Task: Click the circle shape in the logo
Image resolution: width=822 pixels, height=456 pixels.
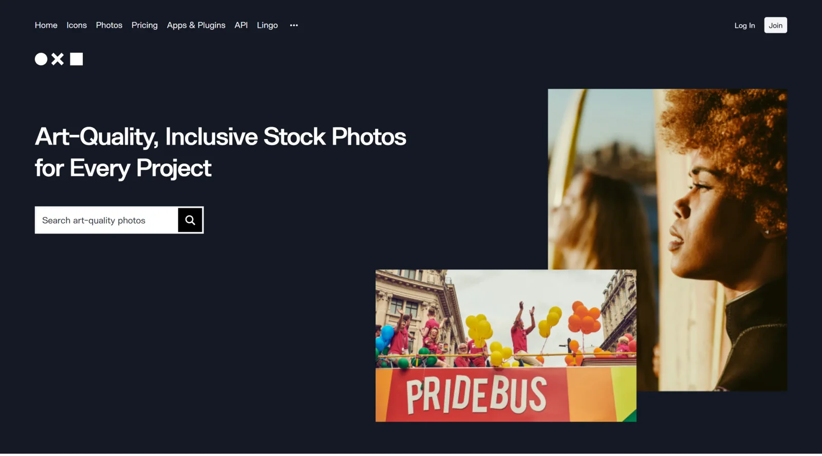Action: (x=41, y=60)
